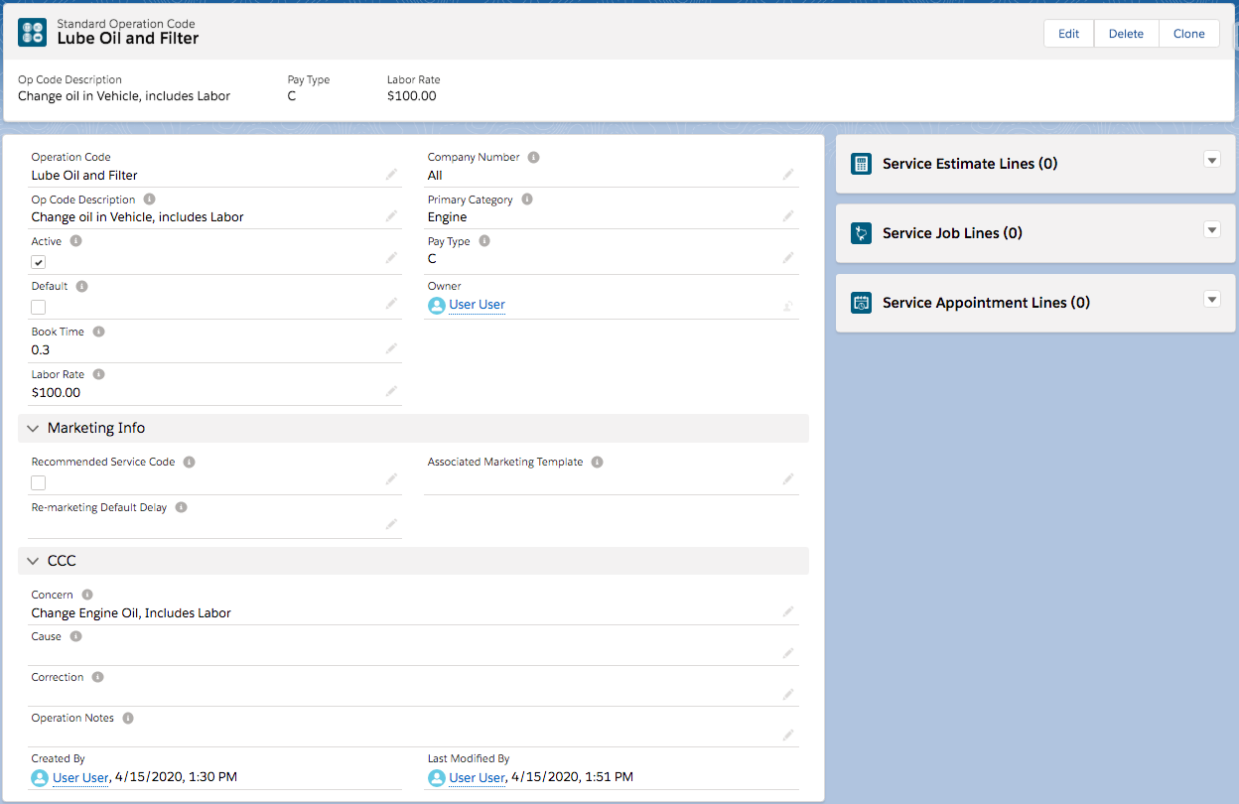1239x804 pixels.
Task: Click the Service Estimate Lines calculator icon
Action: [861, 164]
